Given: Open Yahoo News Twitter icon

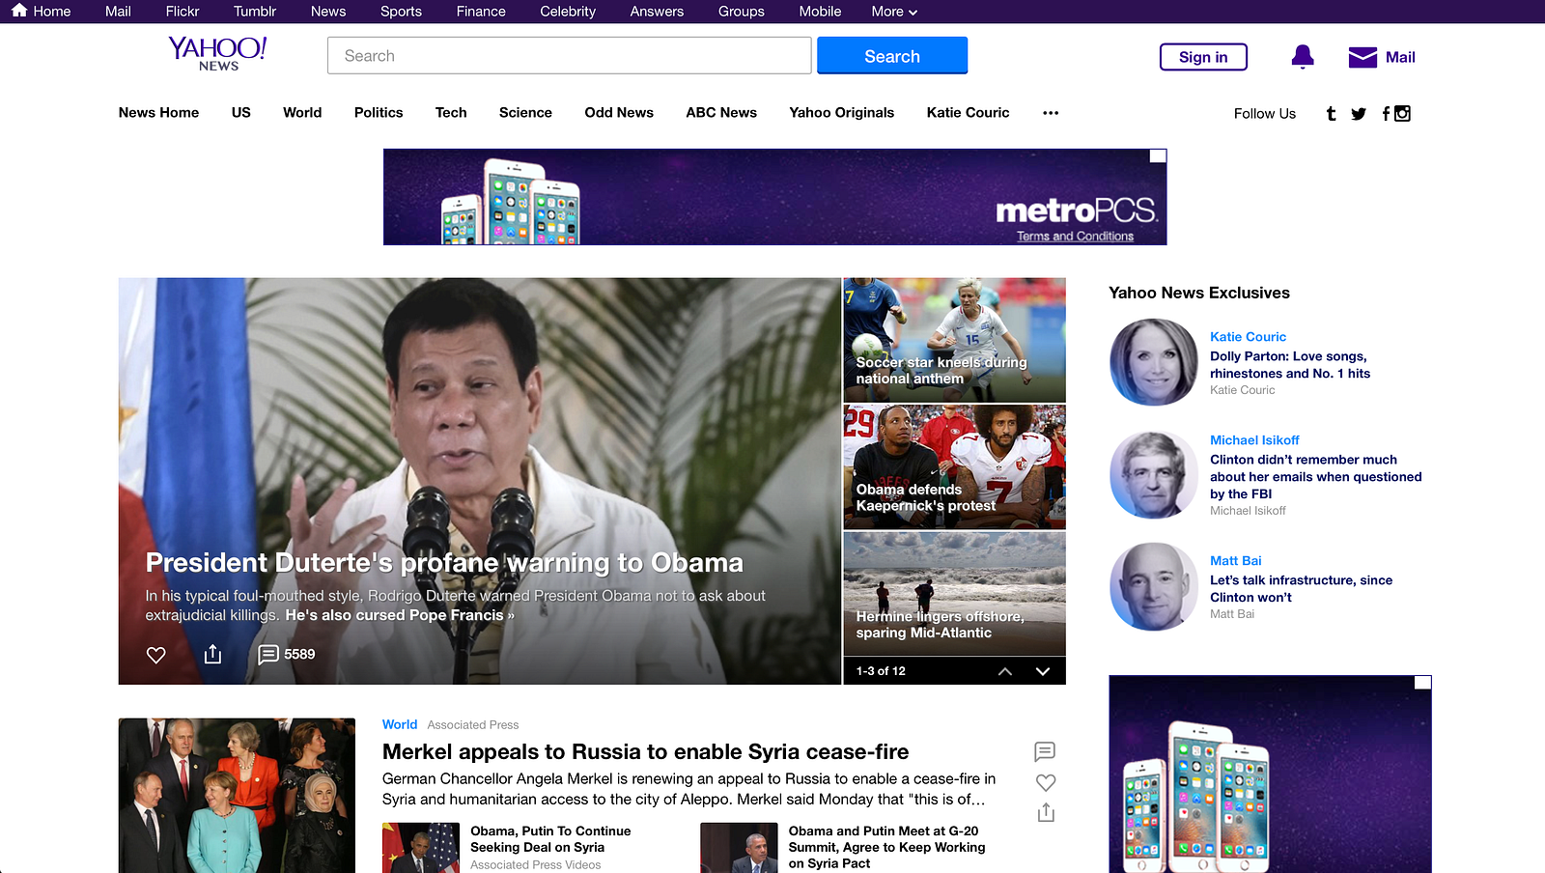Looking at the screenshot, I should point(1359,114).
